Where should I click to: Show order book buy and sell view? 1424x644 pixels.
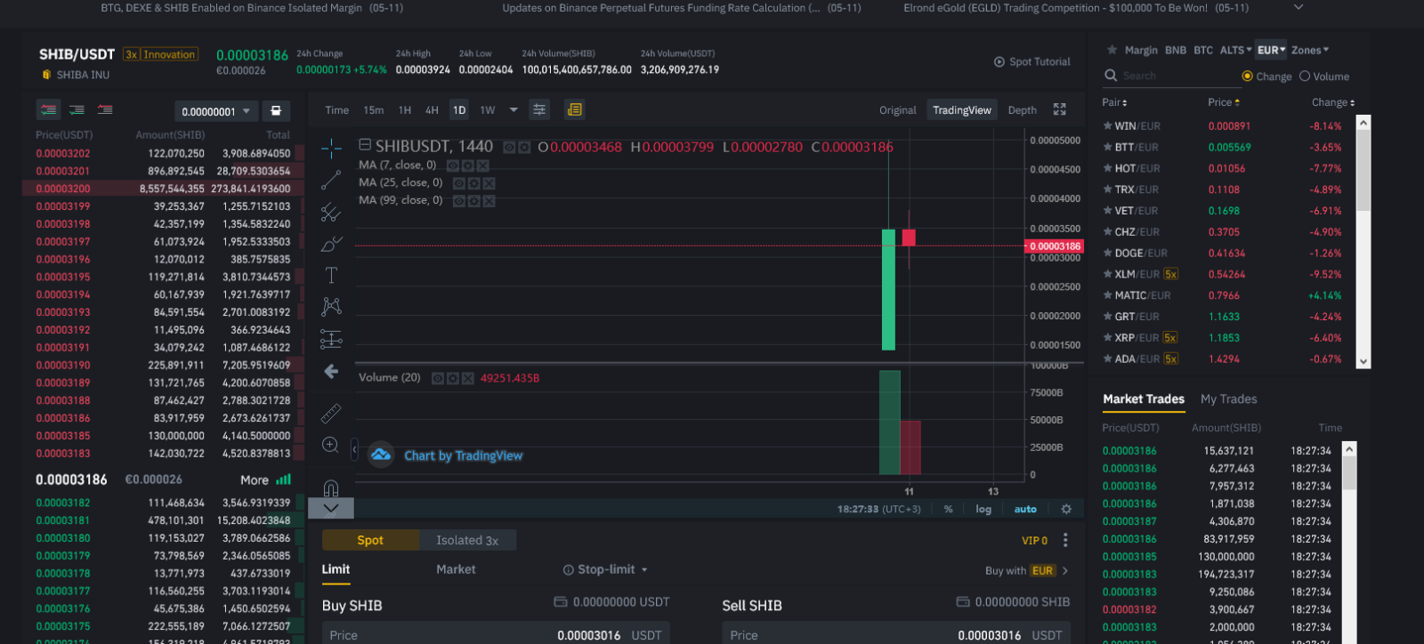pyautogui.click(x=48, y=109)
